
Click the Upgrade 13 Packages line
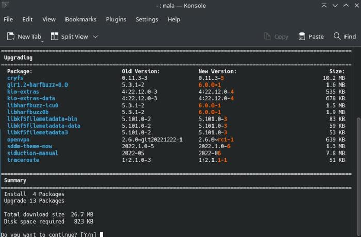34,201
